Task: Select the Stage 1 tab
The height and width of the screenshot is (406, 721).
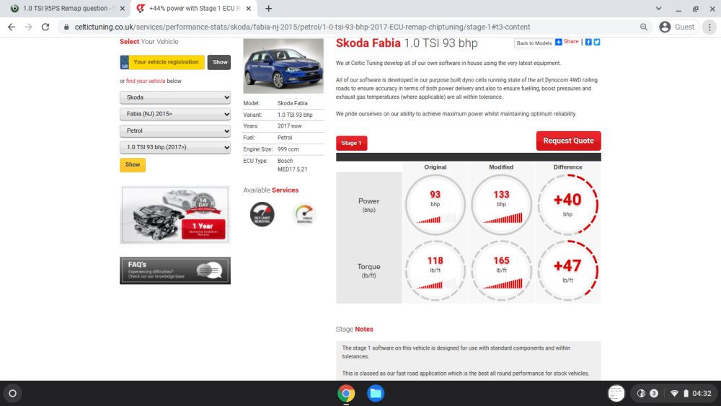Action: point(351,143)
